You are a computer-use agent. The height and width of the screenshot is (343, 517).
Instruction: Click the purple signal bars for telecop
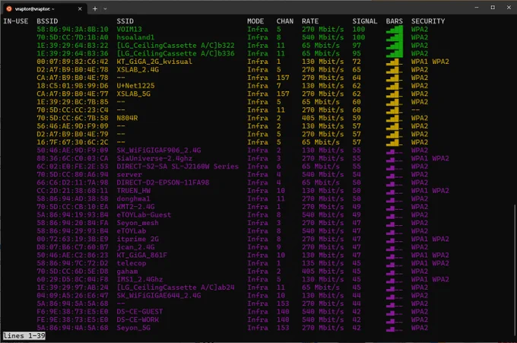(395, 263)
